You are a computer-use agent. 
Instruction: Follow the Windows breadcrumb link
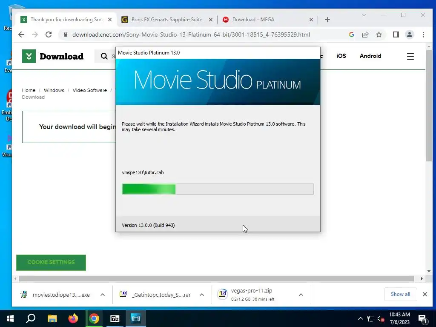(54, 90)
